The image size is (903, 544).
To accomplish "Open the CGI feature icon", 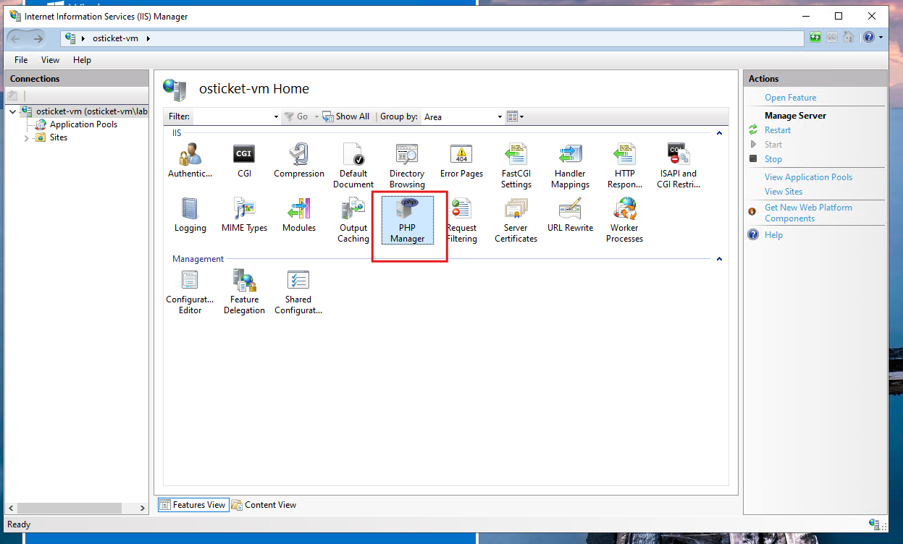I will 244,160.
